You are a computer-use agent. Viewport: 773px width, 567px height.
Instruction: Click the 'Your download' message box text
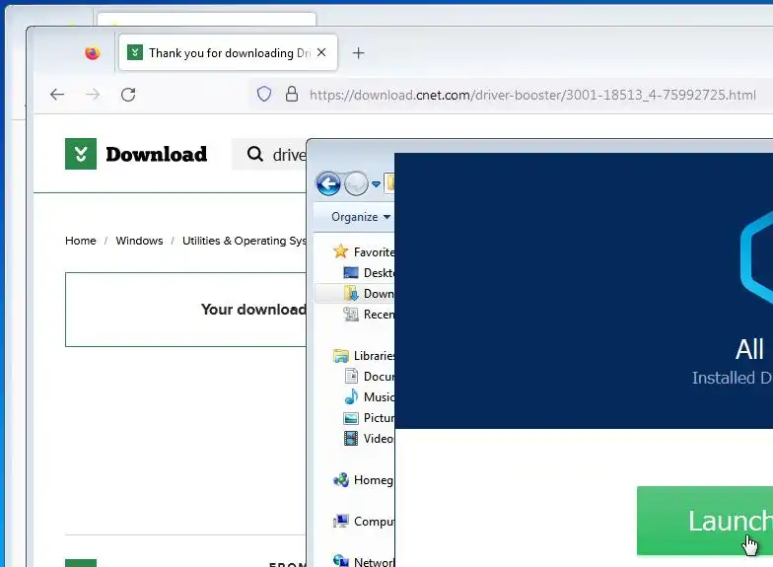pyautogui.click(x=253, y=310)
